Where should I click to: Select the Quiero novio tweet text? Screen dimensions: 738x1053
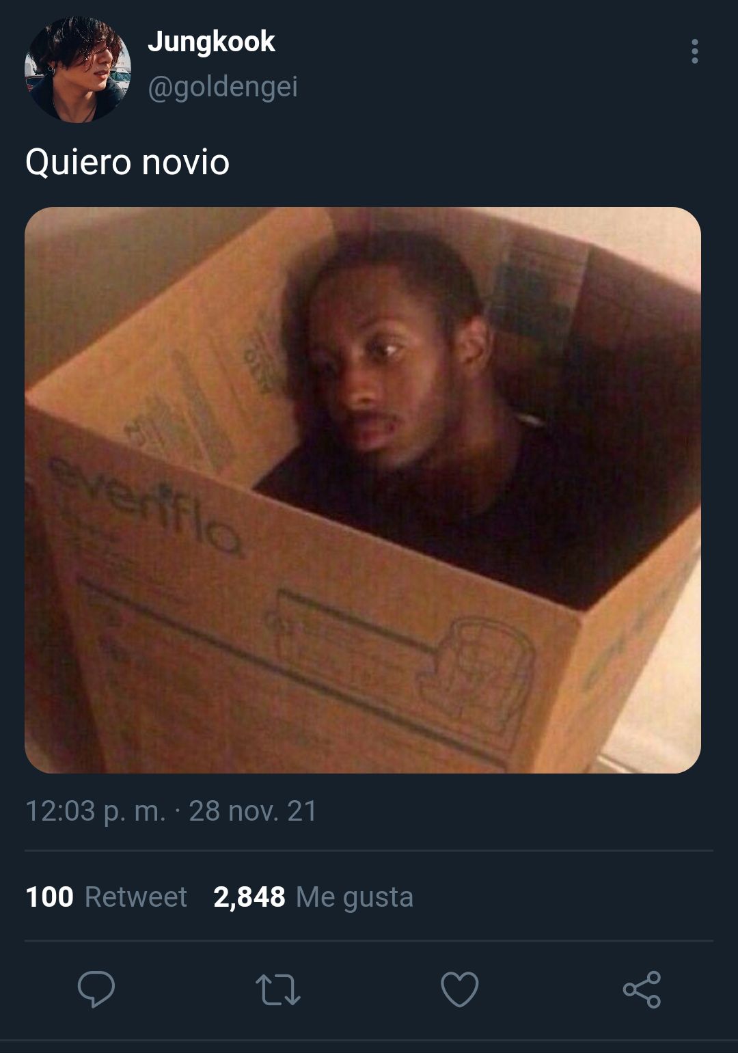[127, 163]
